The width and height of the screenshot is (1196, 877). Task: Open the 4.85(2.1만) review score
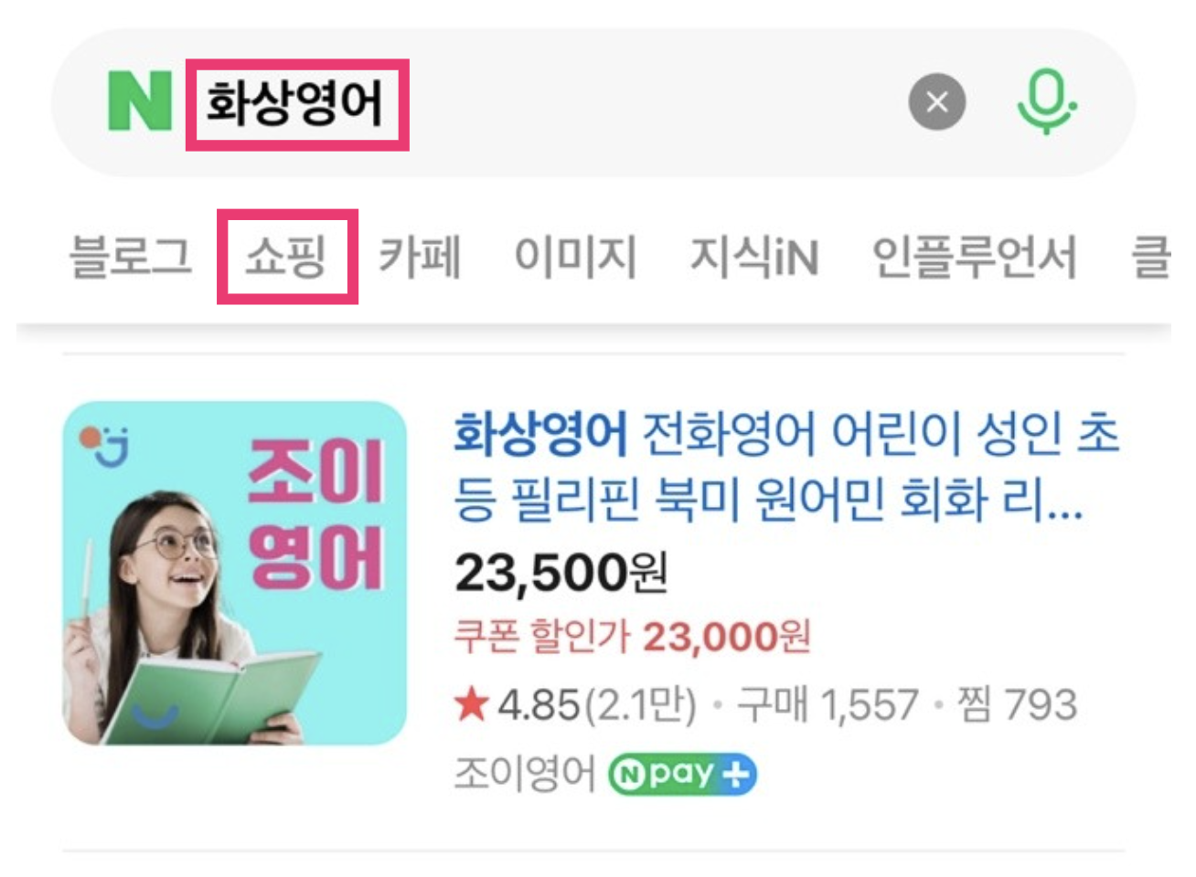pyautogui.click(x=597, y=705)
